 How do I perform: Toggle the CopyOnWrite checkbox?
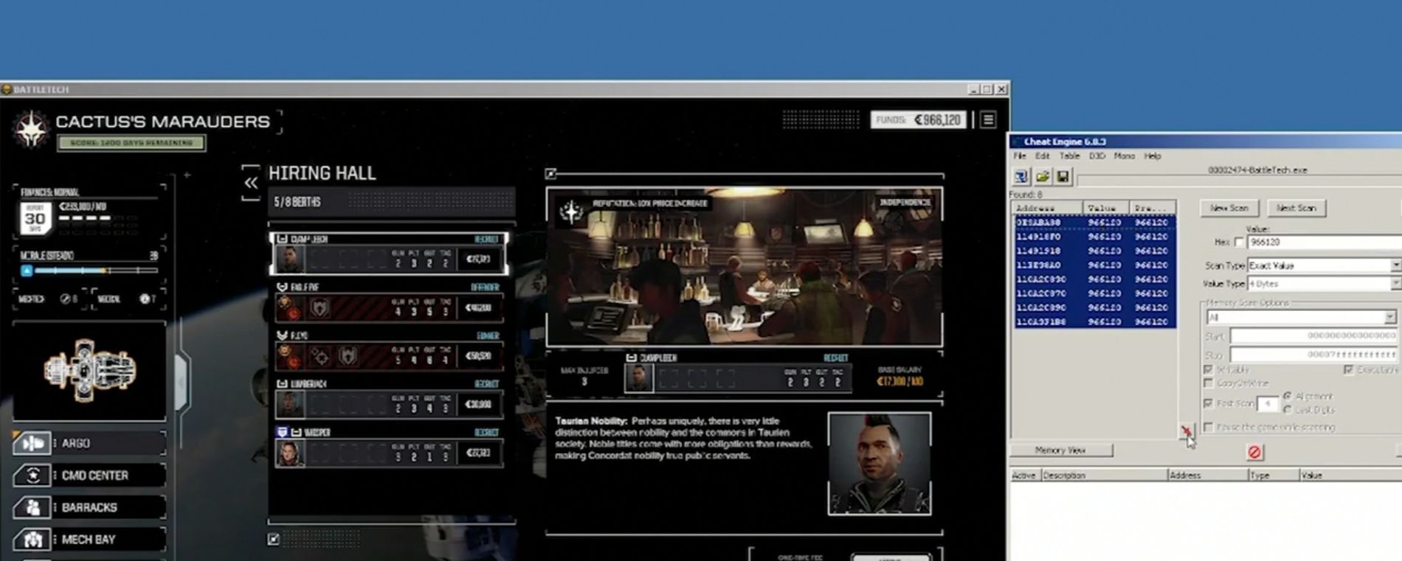point(1208,383)
